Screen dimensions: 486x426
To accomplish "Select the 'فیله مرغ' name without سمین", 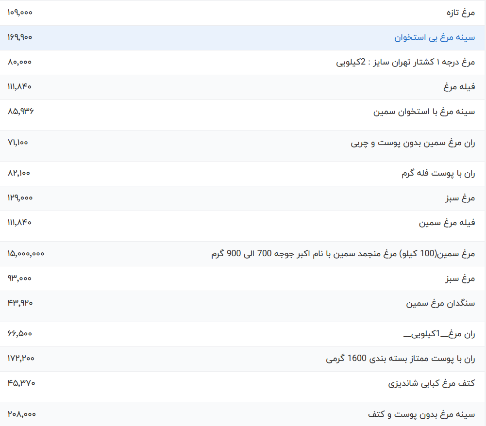I will pyautogui.click(x=459, y=87).
